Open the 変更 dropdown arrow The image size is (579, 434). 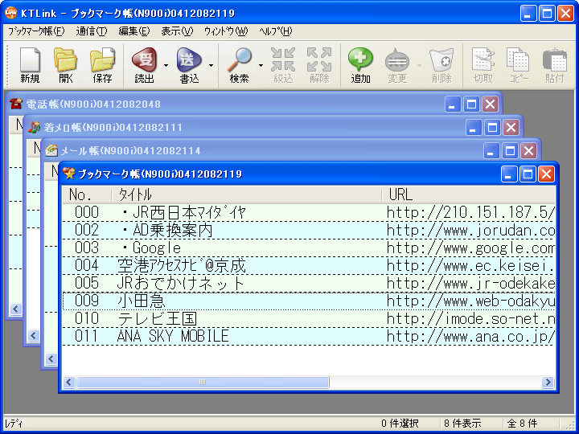click(x=419, y=66)
